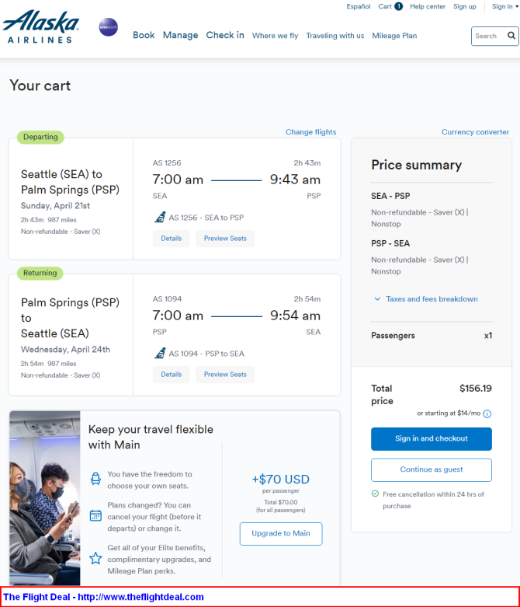Click the search magnifier icon
This screenshot has height=607, width=520.
click(511, 36)
